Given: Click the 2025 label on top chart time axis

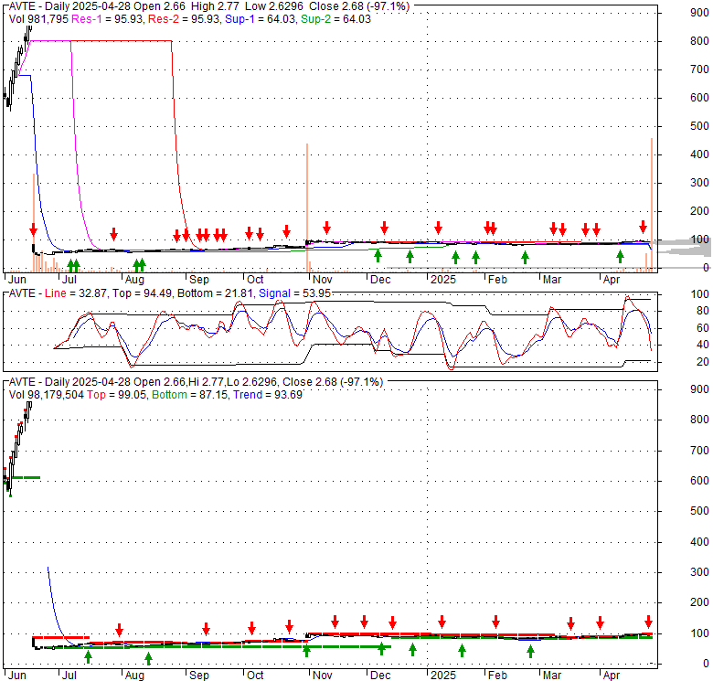Looking at the screenshot, I should [x=442, y=279].
